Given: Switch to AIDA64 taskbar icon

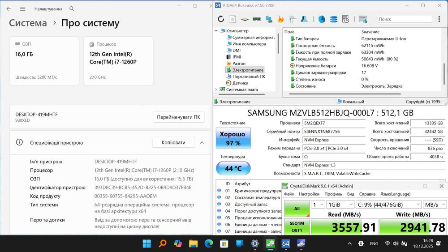Looking at the screenshot, I should [x=286, y=243].
